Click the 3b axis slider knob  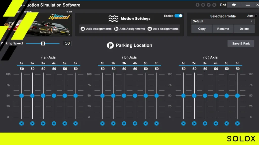[124, 96]
